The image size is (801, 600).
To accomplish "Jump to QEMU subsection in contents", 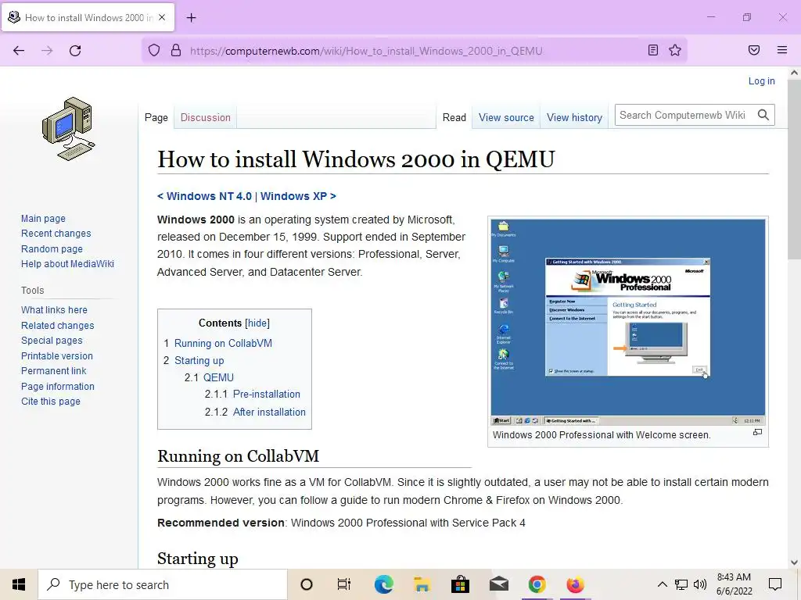I will coord(219,377).
